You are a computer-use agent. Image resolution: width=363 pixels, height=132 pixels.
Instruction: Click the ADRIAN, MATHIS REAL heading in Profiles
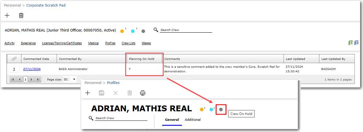pyautogui.click(x=141, y=108)
